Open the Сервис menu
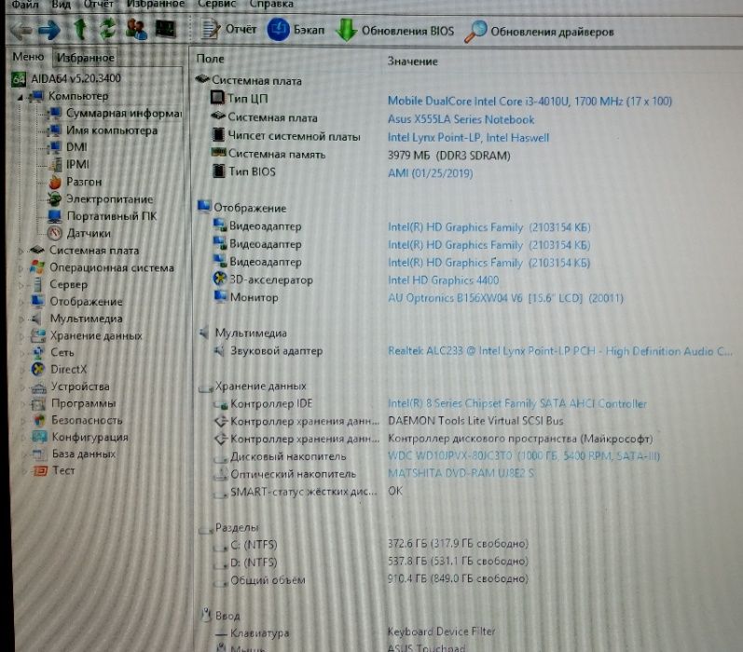 coord(216,5)
